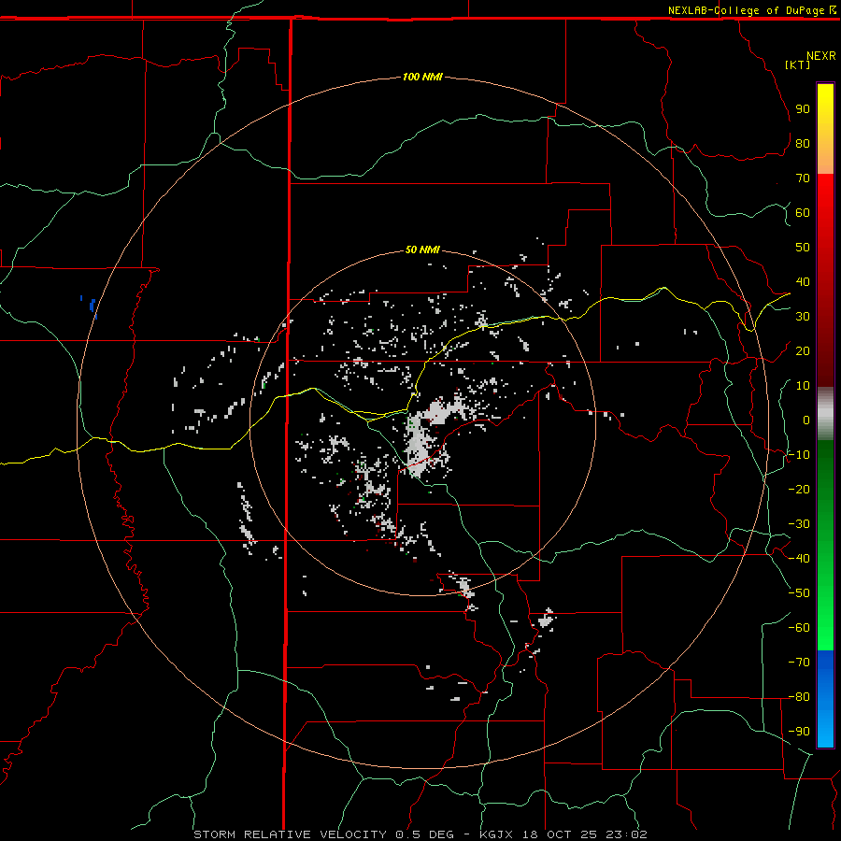Click the 18 OCT 25 date in caption
This screenshot has height=841, width=841.
560,834
